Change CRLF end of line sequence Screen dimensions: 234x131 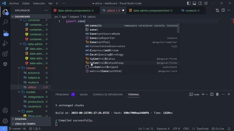tap(186, 128)
